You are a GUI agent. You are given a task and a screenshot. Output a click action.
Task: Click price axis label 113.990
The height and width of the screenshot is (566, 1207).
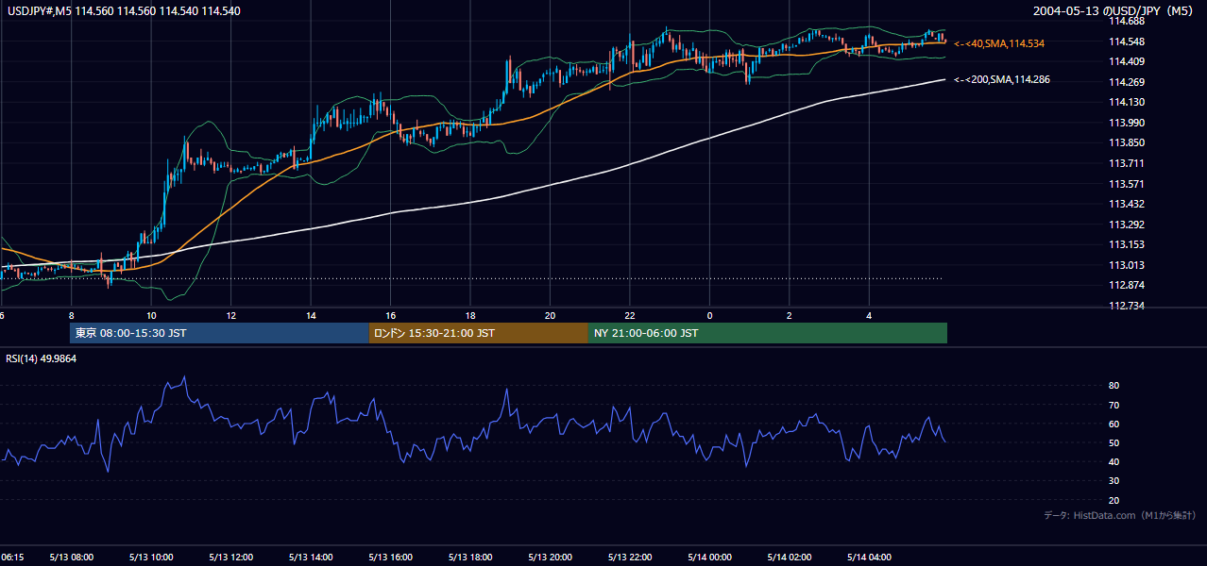[x=1126, y=123]
